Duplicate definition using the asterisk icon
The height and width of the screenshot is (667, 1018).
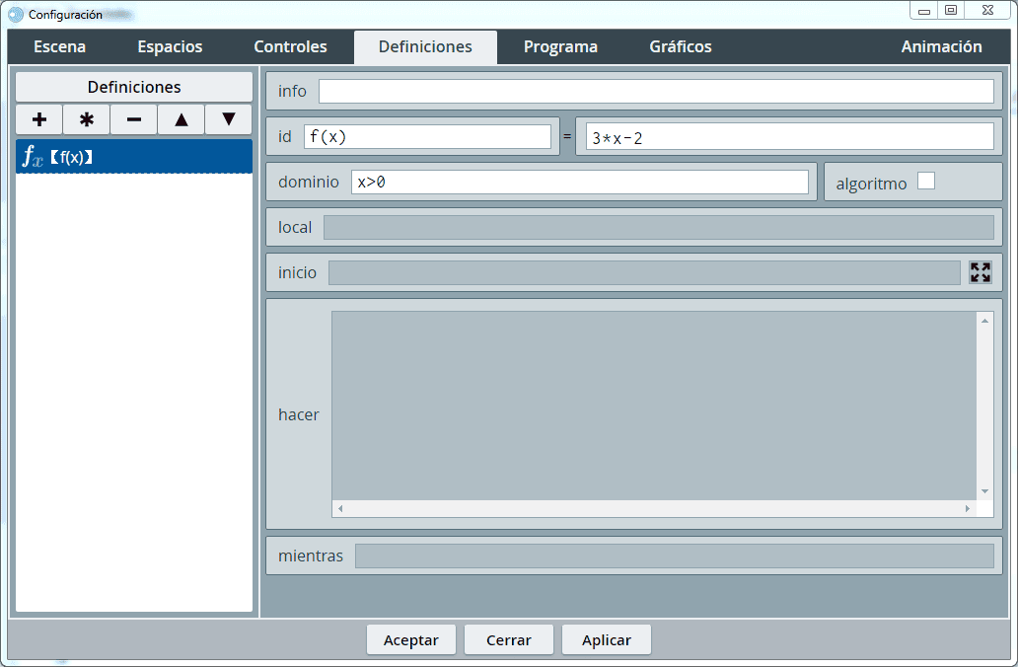(x=87, y=119)
